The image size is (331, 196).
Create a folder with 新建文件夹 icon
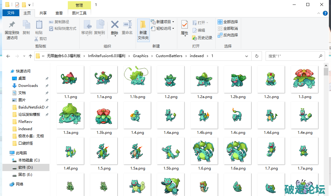pos(143,30)
